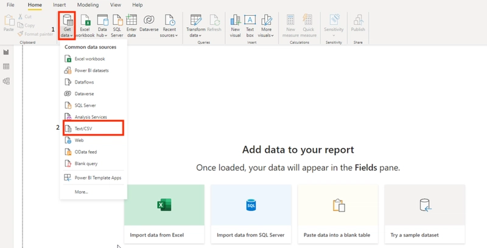Image resolution: width=487 pixels, height=248 pixels.
Task: Open the Model view in the left sidebar
Action: (x=6, y=82)
